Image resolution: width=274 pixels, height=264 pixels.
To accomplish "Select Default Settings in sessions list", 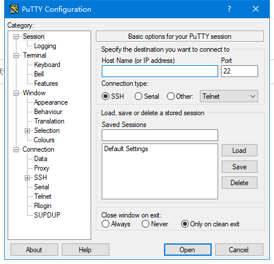I will click(126, 149).
